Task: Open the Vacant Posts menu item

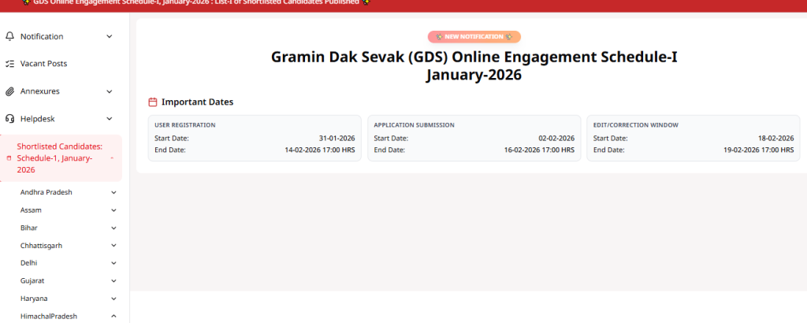Action: tap(43, 64)
